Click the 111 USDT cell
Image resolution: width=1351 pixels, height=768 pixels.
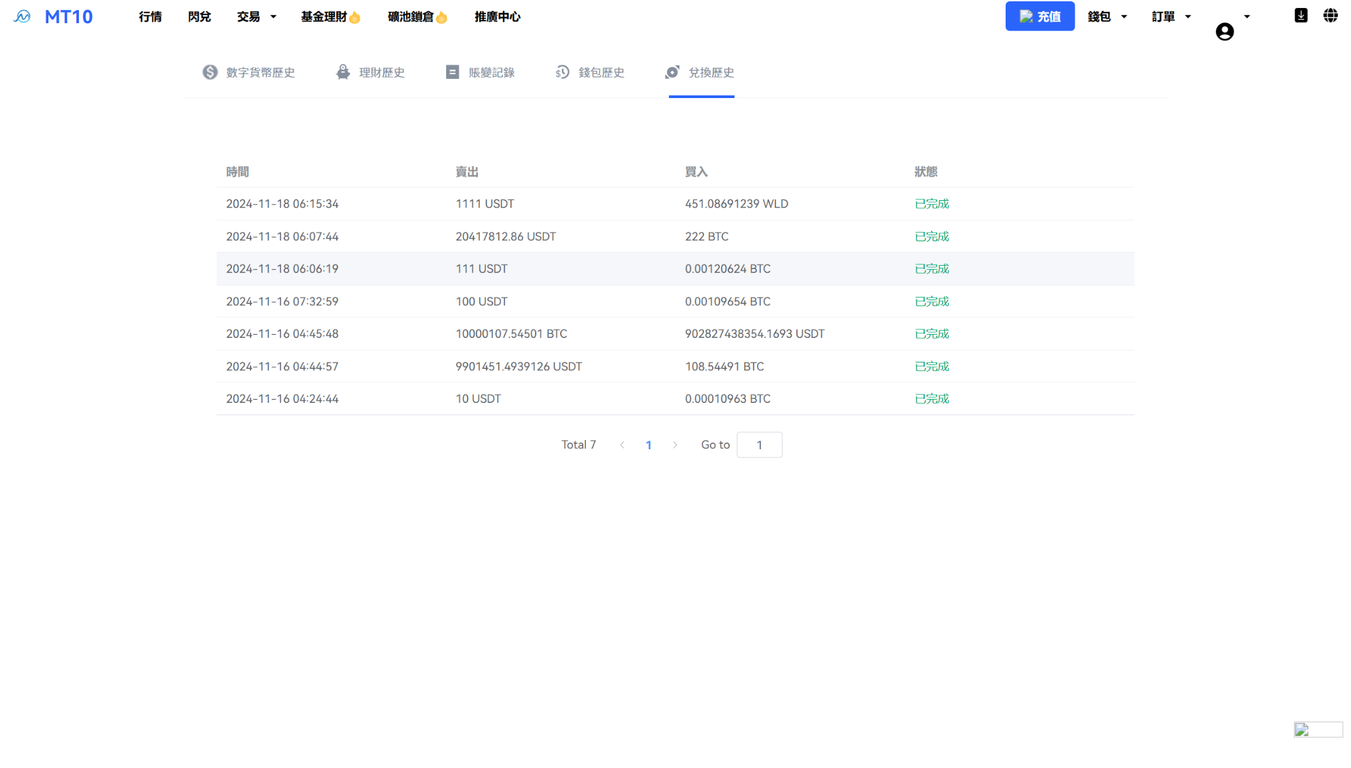(x=481, y=269)
